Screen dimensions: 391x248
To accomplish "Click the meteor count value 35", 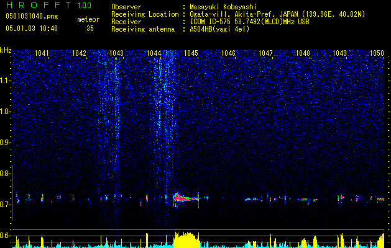I will click(90, 29).
